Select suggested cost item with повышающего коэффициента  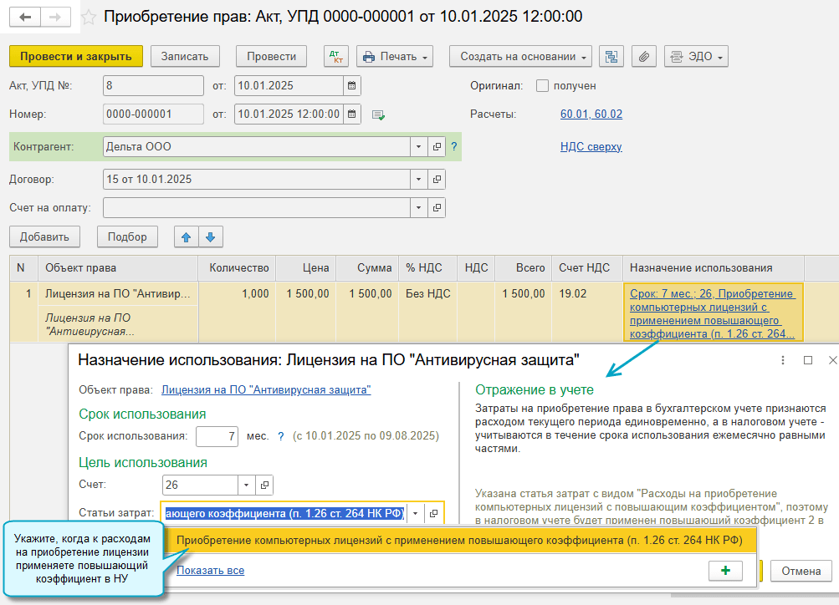459,541
